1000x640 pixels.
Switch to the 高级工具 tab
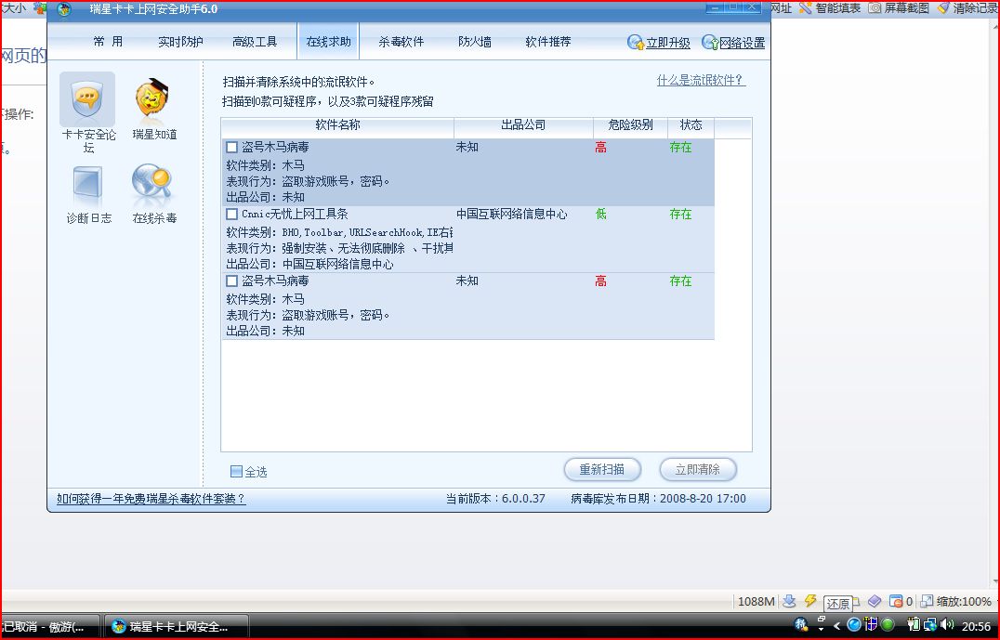[x=255, y=42]
